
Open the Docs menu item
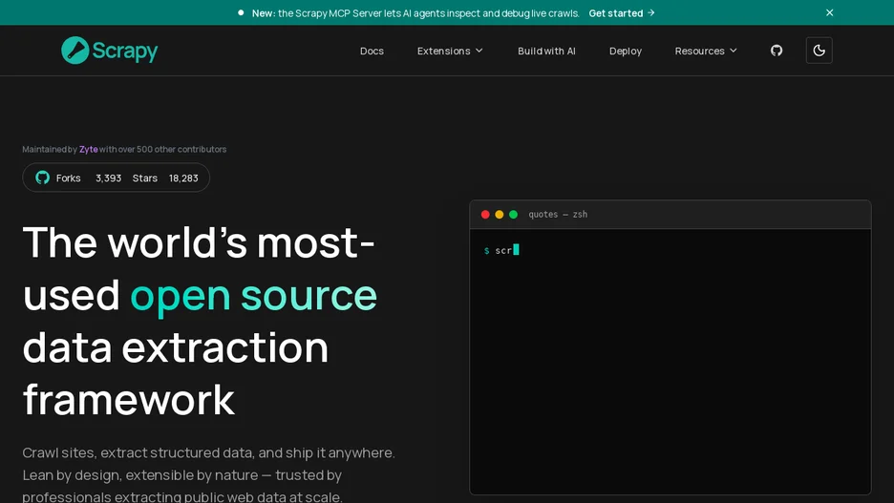[x=372, y=51]
